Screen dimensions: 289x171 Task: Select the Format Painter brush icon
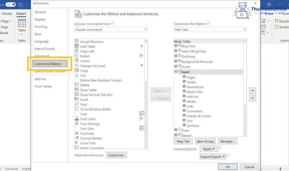77,138
